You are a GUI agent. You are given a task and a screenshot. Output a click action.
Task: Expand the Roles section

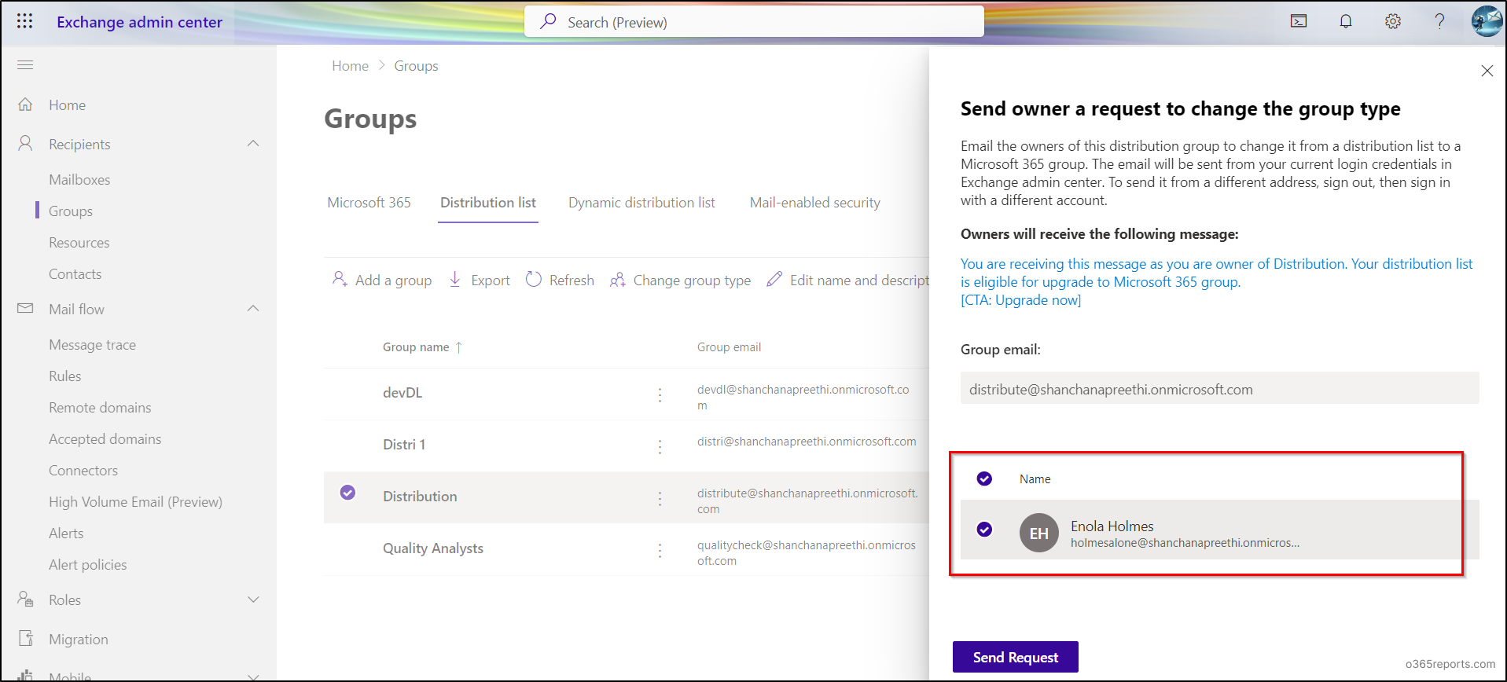point(253,599)
